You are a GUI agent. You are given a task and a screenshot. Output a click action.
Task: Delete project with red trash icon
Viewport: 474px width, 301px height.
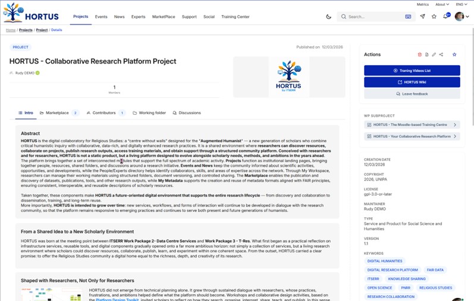coord(420,55)
